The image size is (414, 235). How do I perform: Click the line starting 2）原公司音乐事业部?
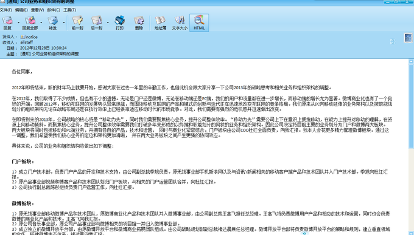96,223
